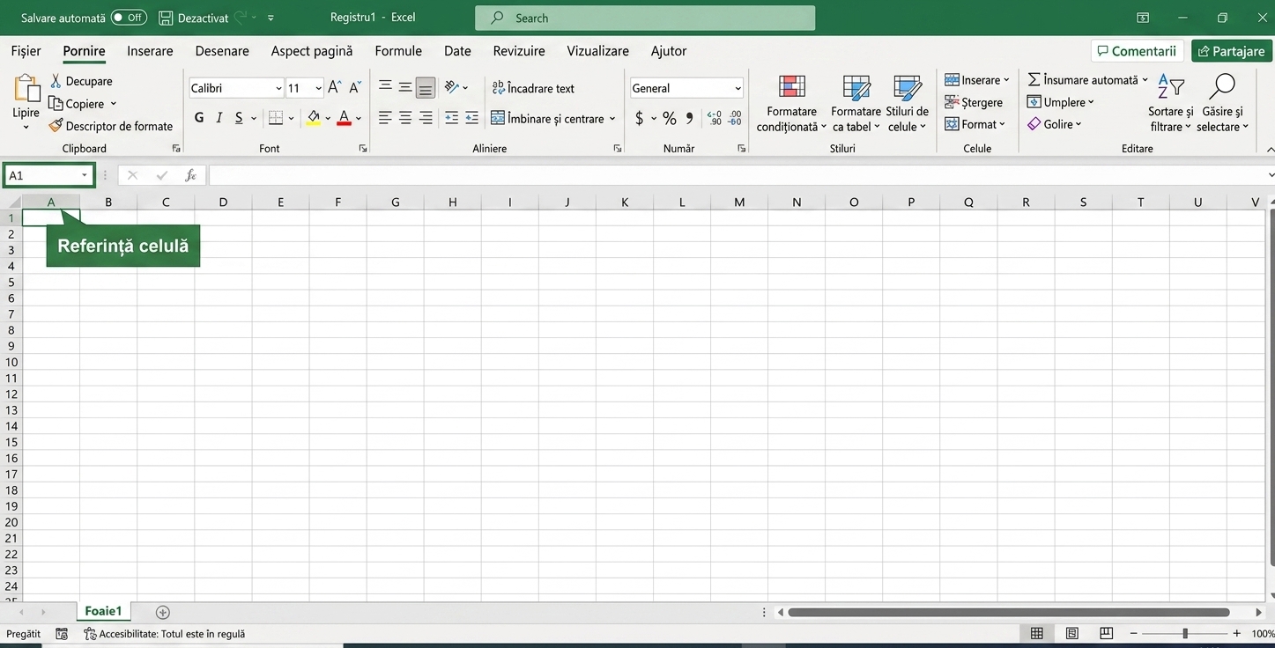
Task: Open Găsire și selectare button
Action: (x=1222, y=104)
